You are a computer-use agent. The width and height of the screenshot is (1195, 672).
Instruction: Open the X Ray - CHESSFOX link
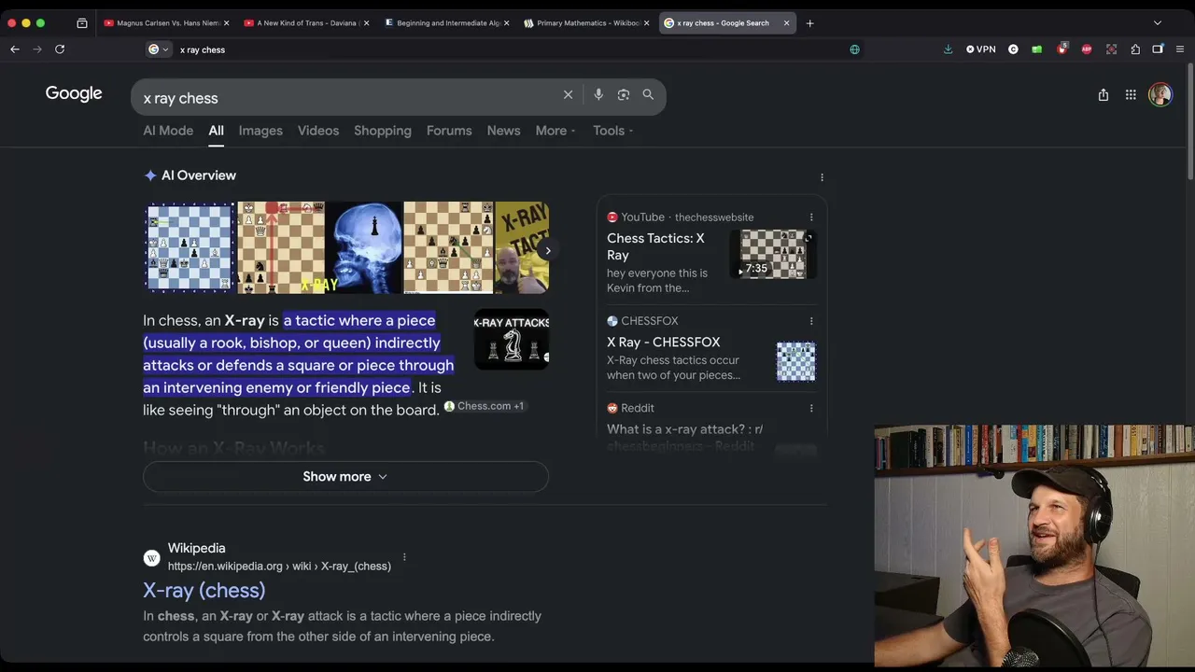tap(664, 343)
